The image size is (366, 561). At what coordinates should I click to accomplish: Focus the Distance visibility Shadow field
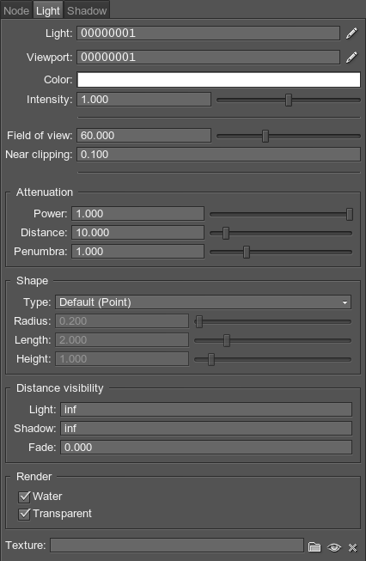[206, 428]
